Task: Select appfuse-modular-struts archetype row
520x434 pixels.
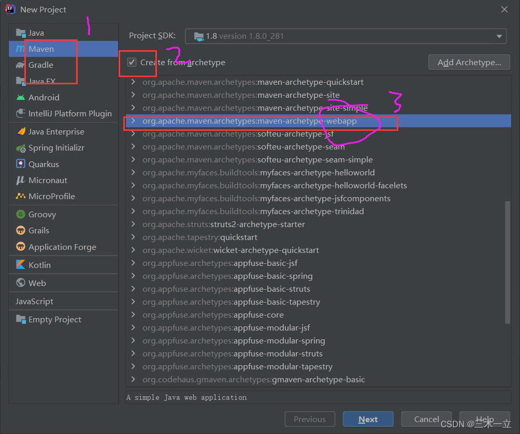Action: point(319,353)
